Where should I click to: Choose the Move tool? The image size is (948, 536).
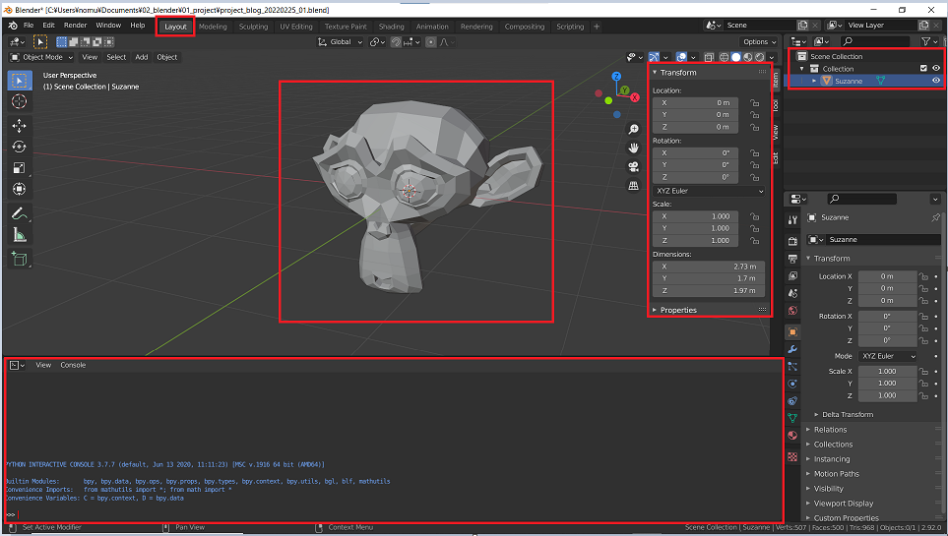pyautogui.click(x=20, y=126)
